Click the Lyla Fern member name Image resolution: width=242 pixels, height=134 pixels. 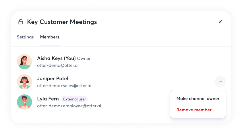coord(48,99)
